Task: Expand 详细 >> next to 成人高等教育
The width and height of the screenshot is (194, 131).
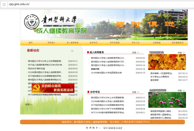Action: (136, 52)
